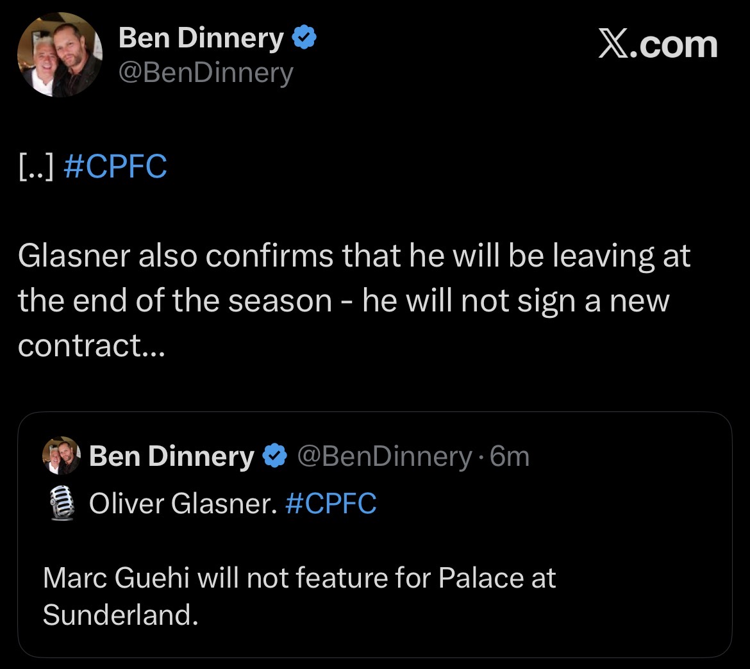Screen dimensions: 750x669
Task: Click the small avatar in the quoted tweet
Action: coord(61,456)
